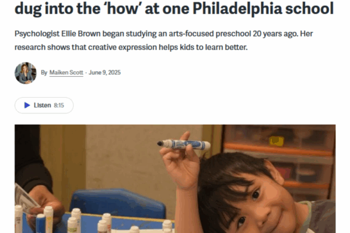The image size is (350, 233).
Task: Click 'arts-focused preschool' phrase in subheading
Action: [x=210, y=34]
